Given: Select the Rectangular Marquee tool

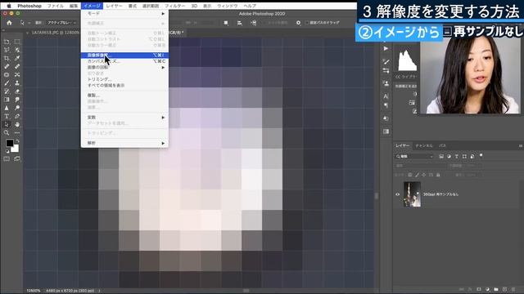Looking at the screenshot, I should pyautogui.click(x=17, y=42).
